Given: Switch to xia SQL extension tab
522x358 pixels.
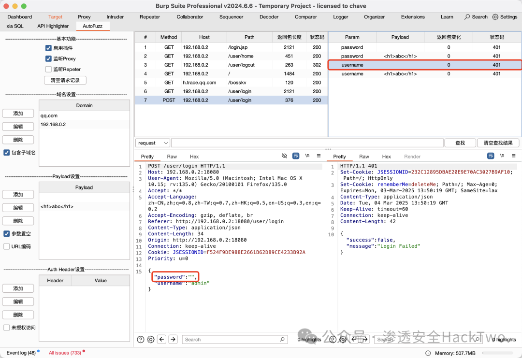Looking at the screenshot, I should coord(15,26).
